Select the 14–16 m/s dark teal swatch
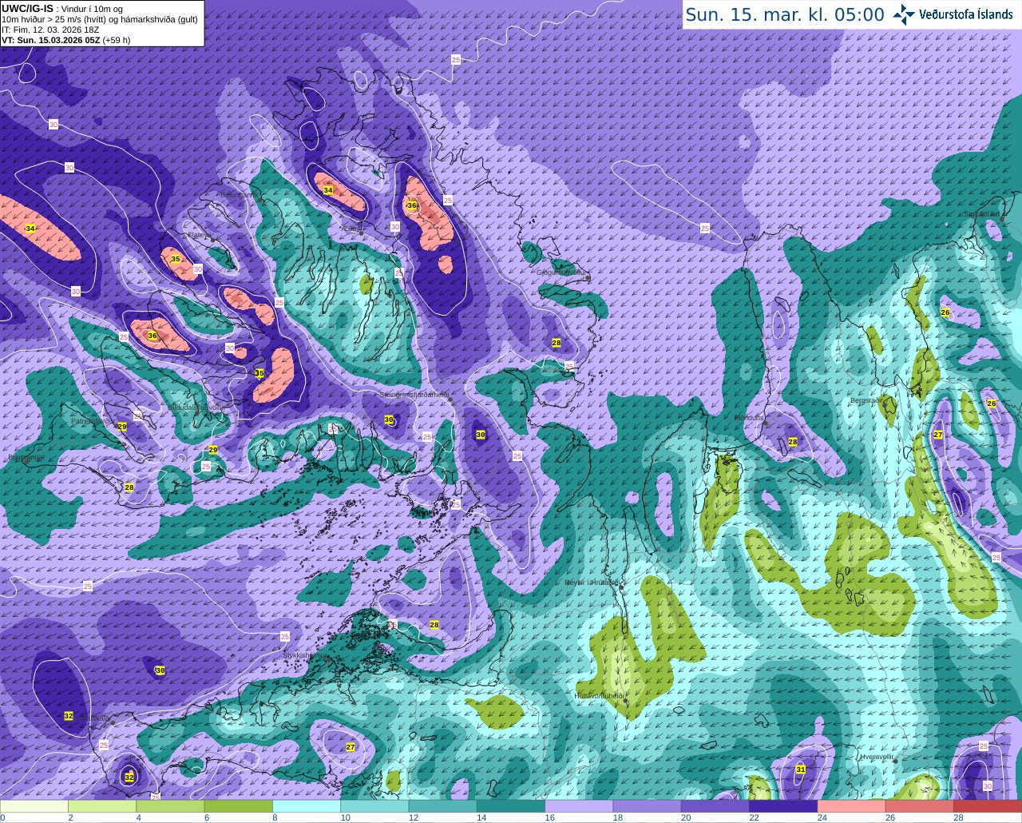 point(511,806)
